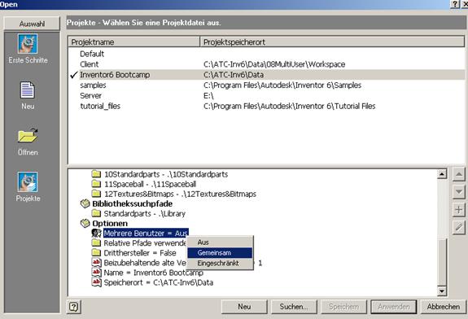The image size is (468, 319).
Task: Select the Client project row
Action: coord(266,64)
